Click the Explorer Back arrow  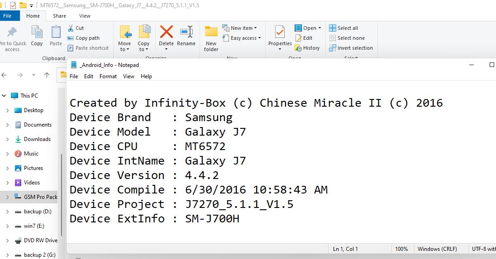tap(4, 75)
